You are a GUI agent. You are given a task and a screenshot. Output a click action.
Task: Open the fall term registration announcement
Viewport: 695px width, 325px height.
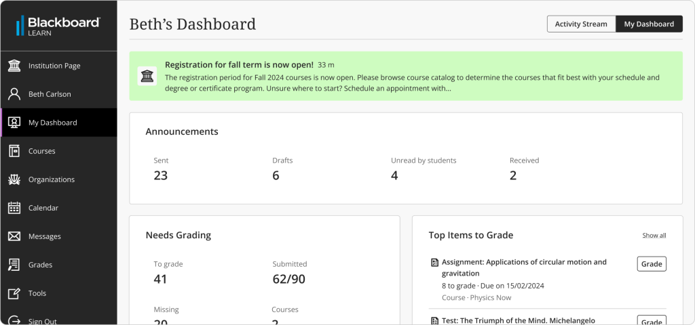[x=239, y=65]
